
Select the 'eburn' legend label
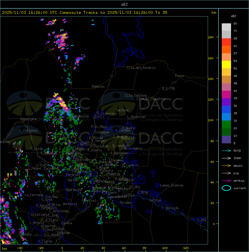point(238,166)
